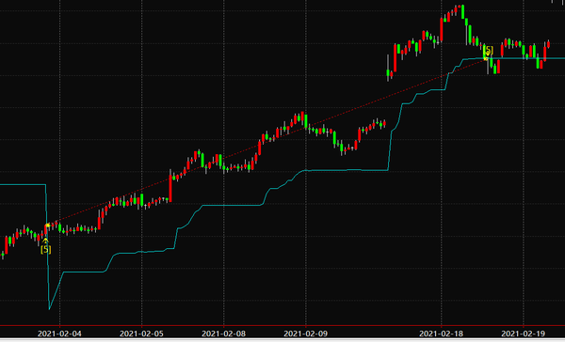Select the 2021-02-05 date label
This screenshot has width=565, height=342.
tap(141, 334)
